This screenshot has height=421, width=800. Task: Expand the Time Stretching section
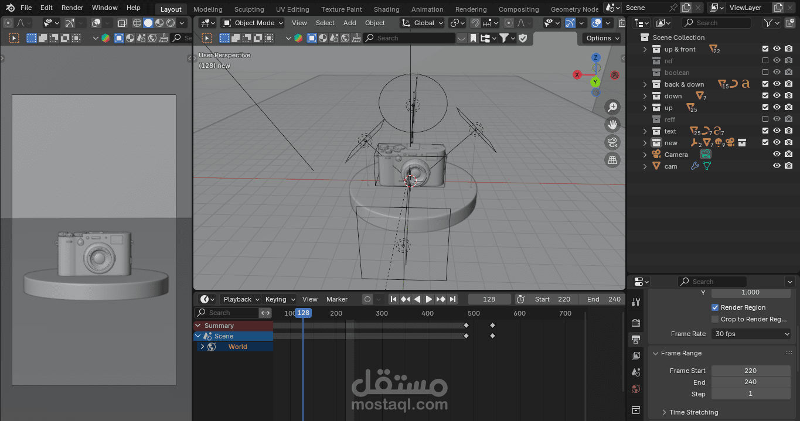693,412
